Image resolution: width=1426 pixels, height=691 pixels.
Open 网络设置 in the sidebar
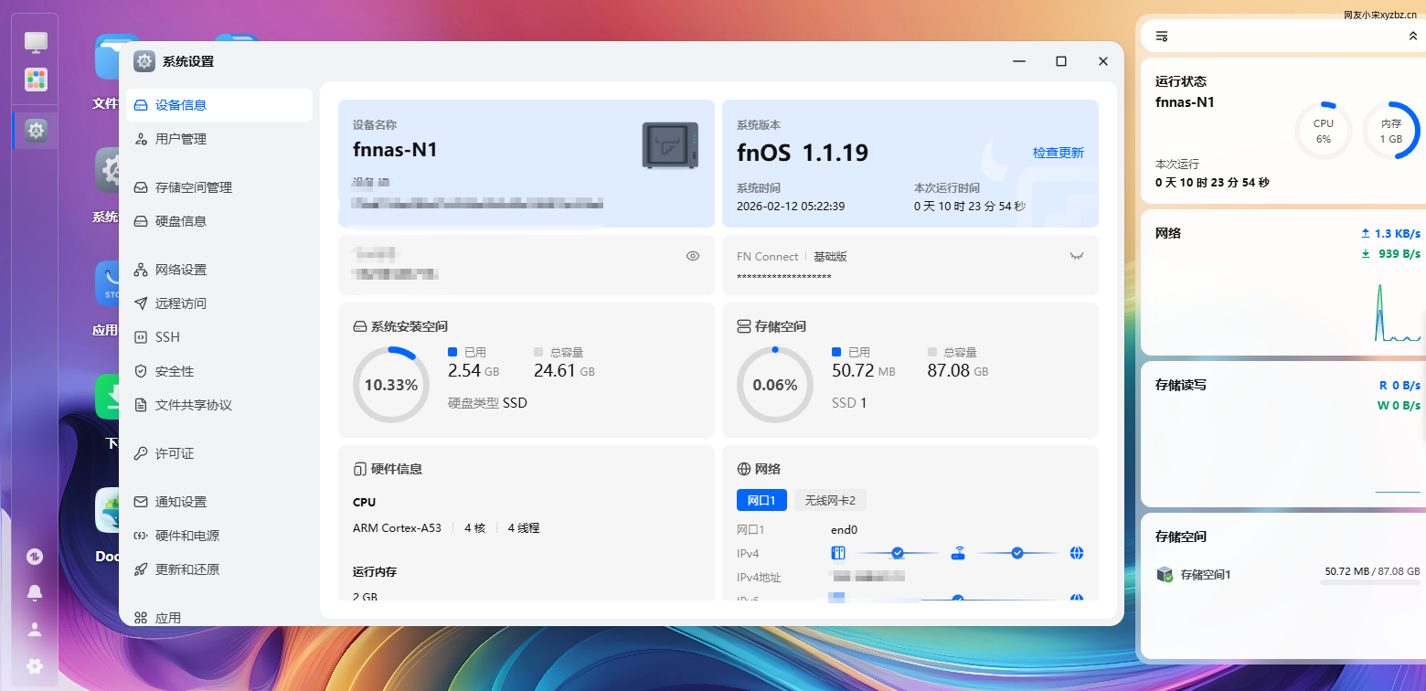pyautogui.click(x=180, y=270)
